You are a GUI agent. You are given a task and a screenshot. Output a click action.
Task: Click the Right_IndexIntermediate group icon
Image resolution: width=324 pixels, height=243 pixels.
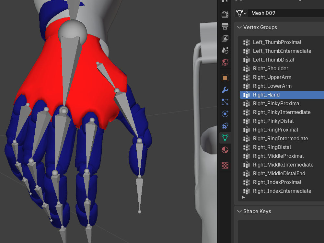pos(247,191)
